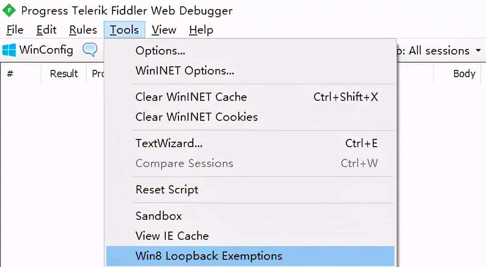This screenshot has width=486, height=267.
Task: Click View IE Cache
Action: coord(172,236)
